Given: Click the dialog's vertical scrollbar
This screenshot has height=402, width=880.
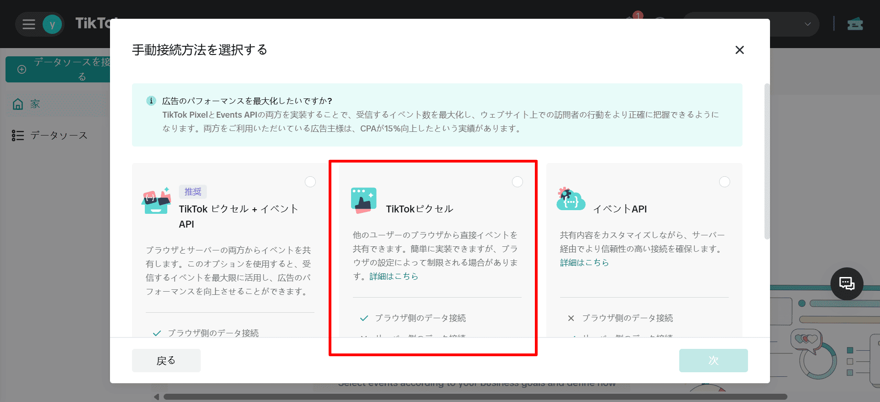Looking at the screenshot, I should [767, 161].
